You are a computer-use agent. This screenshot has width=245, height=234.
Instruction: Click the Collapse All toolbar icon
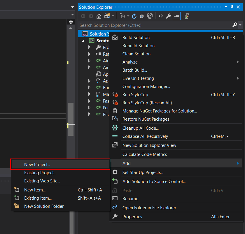pos(142,16)
